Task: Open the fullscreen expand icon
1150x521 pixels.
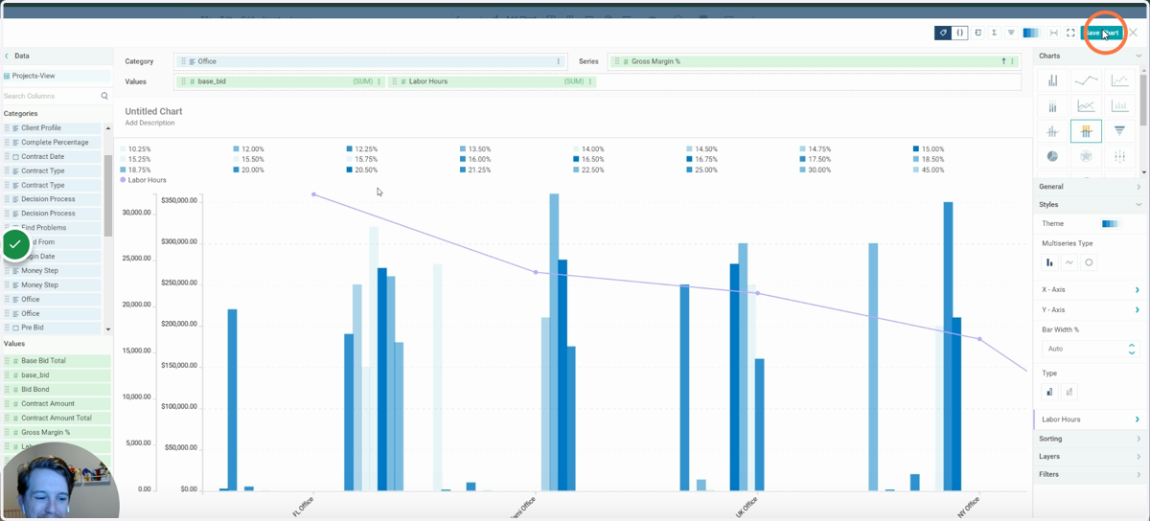Action: tap(1070, 33)
